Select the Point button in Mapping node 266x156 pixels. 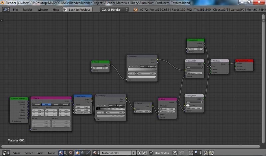point(46,104)
